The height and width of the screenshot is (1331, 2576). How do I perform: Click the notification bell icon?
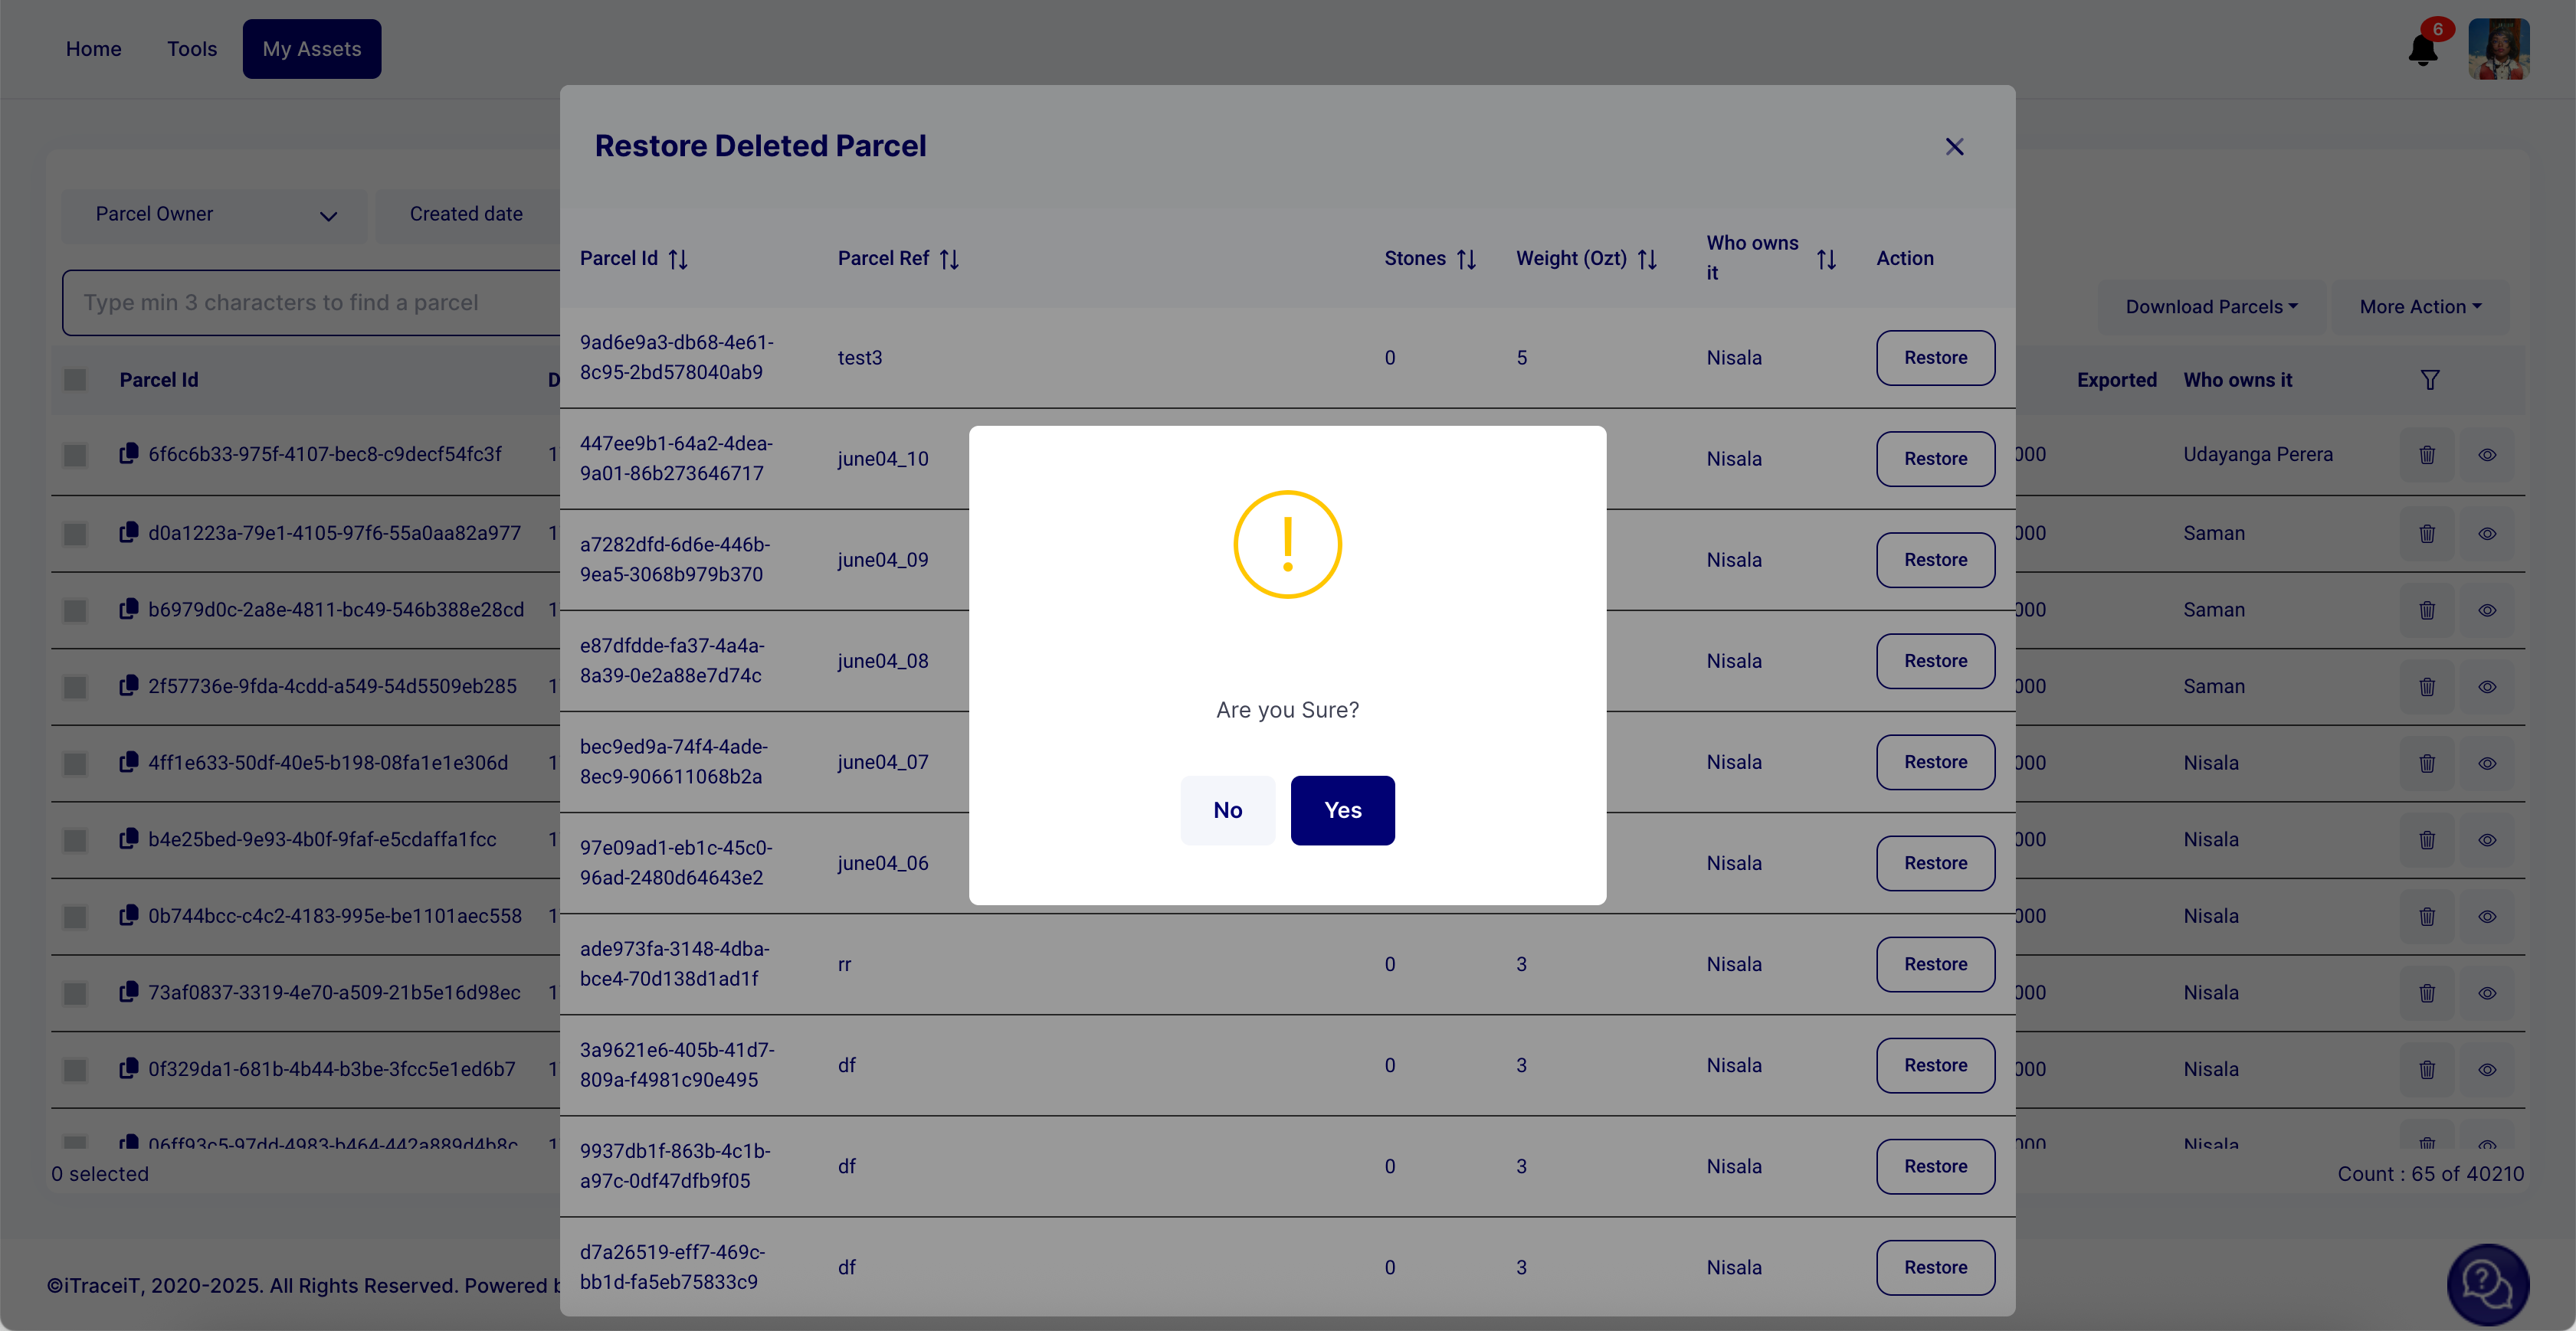click(x=2422, y=50)
